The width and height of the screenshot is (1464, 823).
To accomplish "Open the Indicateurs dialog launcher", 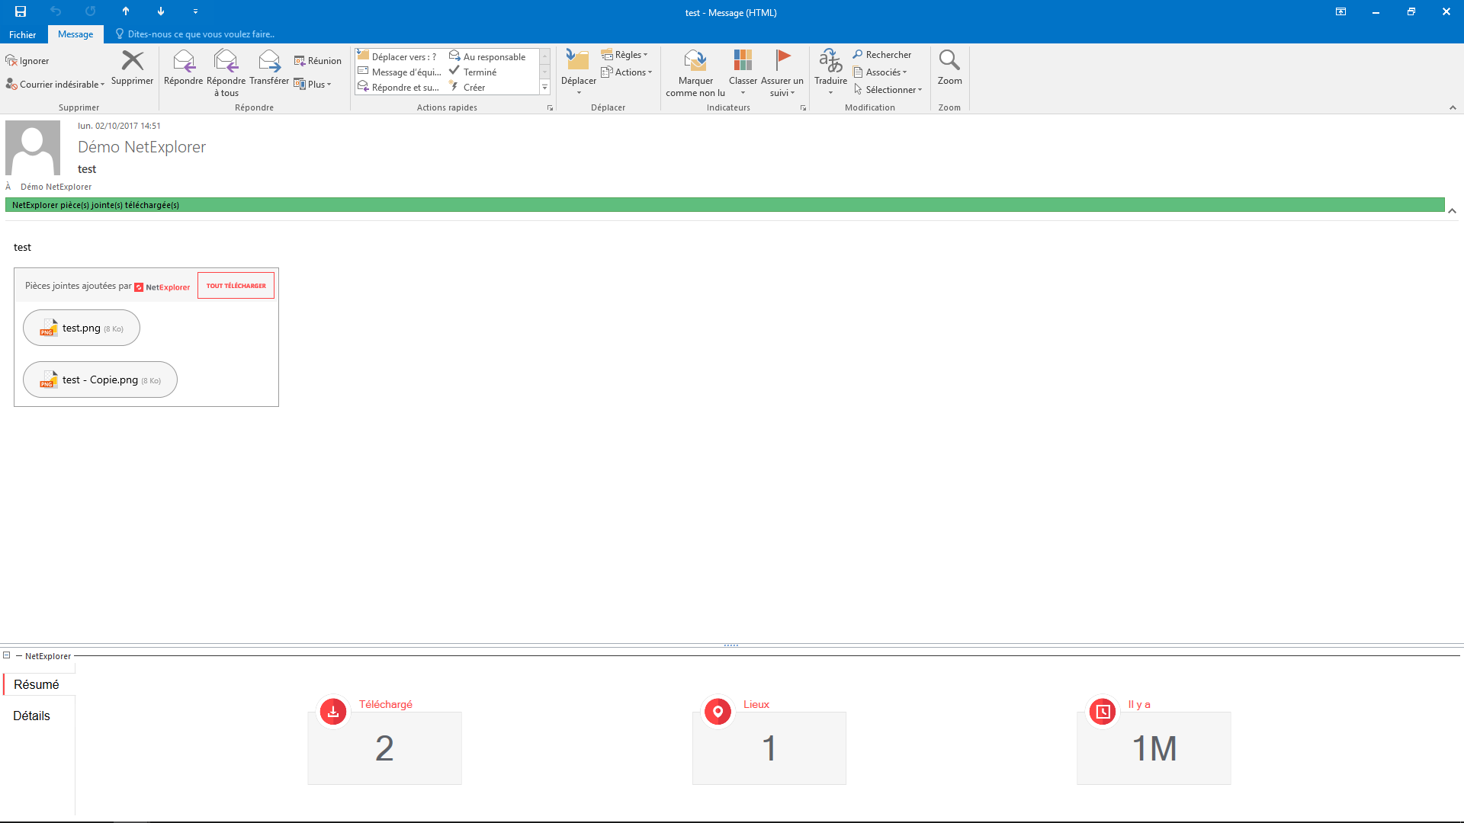I will pyautogui.click(x=803, y=108).
